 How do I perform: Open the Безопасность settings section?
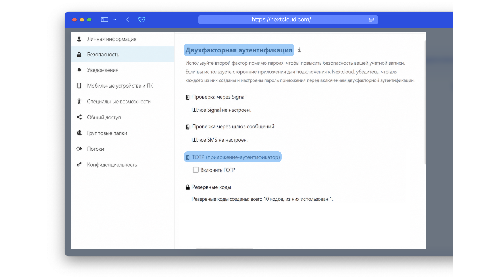click(x=123, y=54)
